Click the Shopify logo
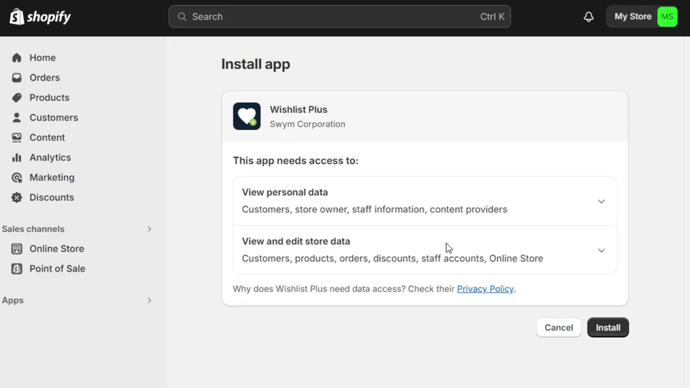This screenshot has height=388, width=690. tap(40, 17)
